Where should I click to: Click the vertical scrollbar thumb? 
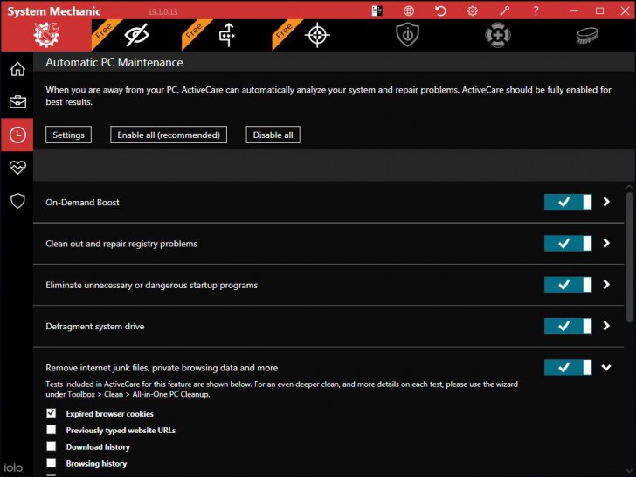[629, 257]
